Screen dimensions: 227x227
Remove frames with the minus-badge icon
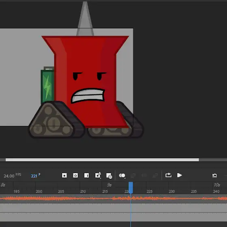click(x=109, y=176)
